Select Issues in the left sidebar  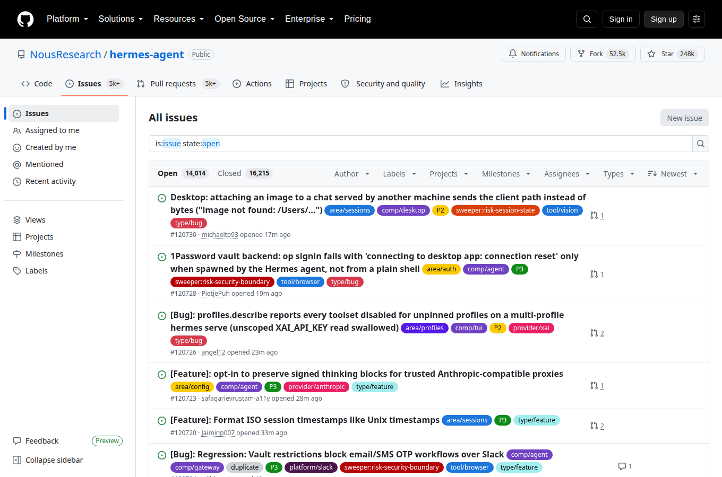pos(64,113)
